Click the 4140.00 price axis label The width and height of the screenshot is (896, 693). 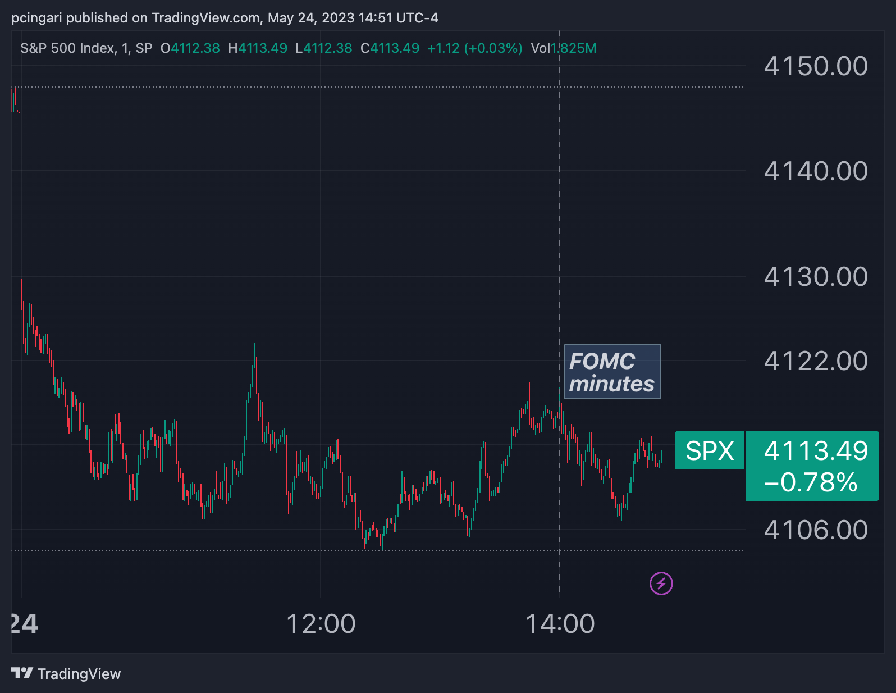816,171
